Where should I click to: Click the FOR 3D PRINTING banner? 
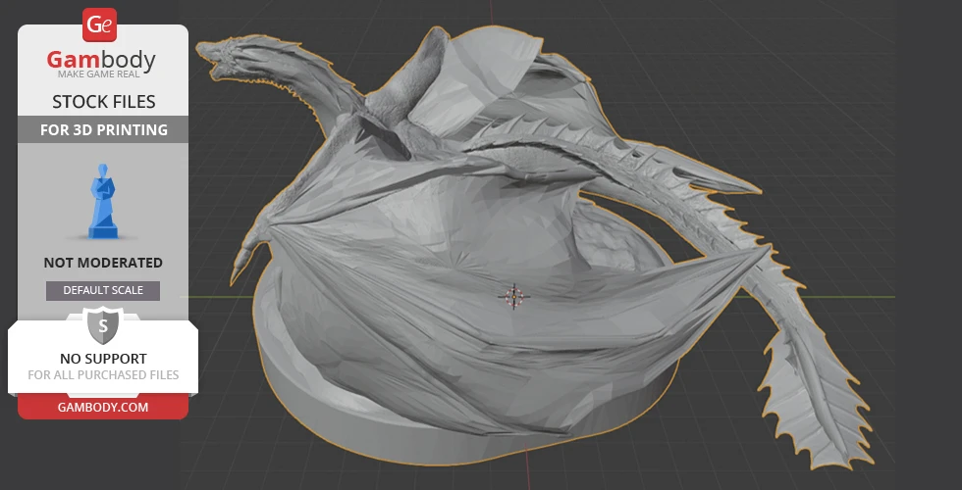click(x=102, y=129)
